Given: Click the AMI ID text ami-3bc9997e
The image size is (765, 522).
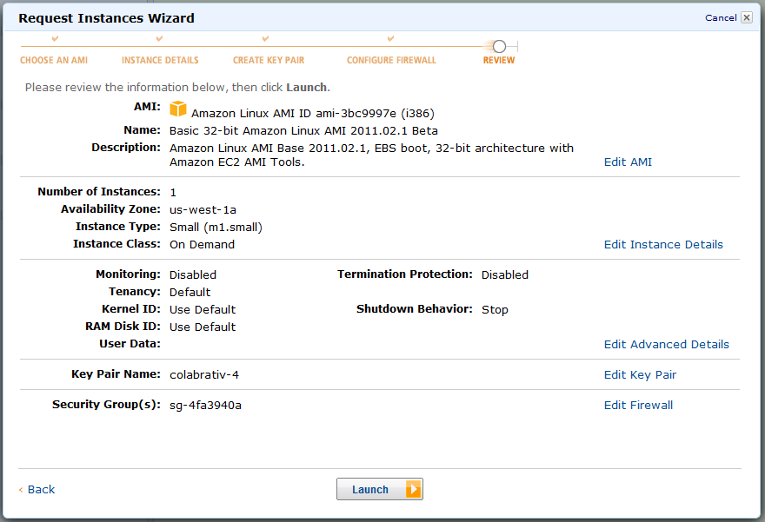Looking at the screenshot, I should pos(356,114).
